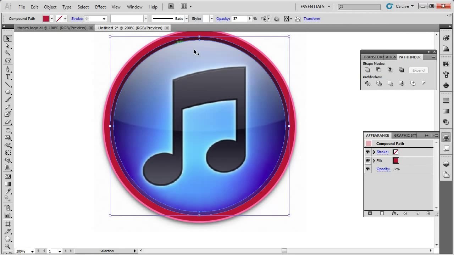Open the fill color dropdown in control bar
This screenshot has height=255, width=454.
pos(52,19)
